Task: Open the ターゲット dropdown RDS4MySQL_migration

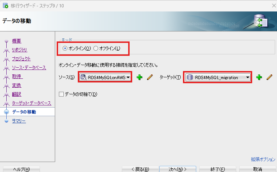Action: click(x=218, y=77)
